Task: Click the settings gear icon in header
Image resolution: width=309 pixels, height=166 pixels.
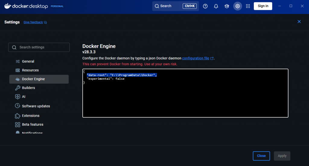Action: (x=237, y=6)
